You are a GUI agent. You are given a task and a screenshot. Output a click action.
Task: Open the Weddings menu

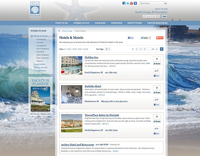[x=116, y=23]
